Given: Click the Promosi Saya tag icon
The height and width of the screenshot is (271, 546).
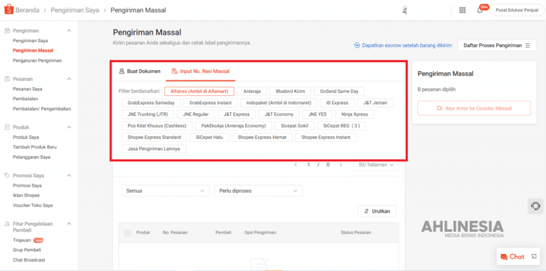Looking at the screenshot, I should point(7,176).
